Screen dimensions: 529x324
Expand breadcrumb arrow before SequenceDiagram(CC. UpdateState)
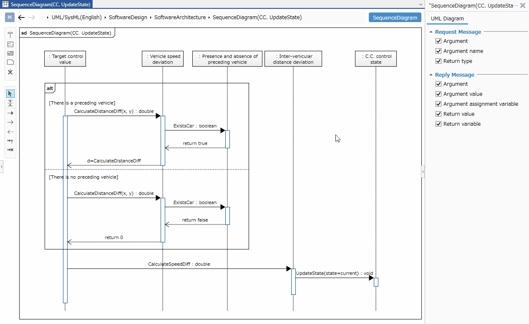coord(209,17)
